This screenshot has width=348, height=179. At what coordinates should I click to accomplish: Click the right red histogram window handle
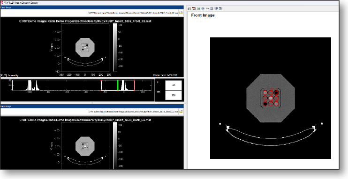pos(135,85)
